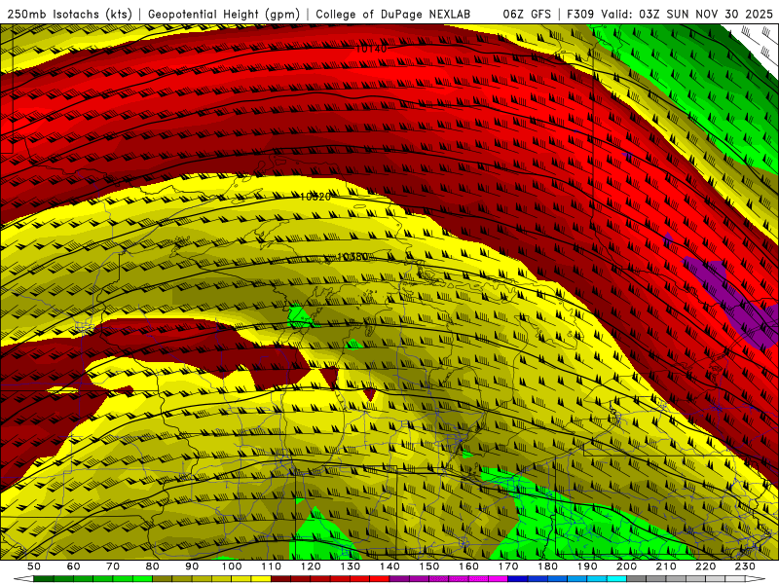This screenshot has width=779, height=584.
Task: Select the dark gray swatch just right of 200
Action: [x=637, y=579]
